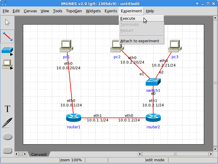Choose the switch node tool in toolbar
The image size is (218, 164).
coord(7,50)
